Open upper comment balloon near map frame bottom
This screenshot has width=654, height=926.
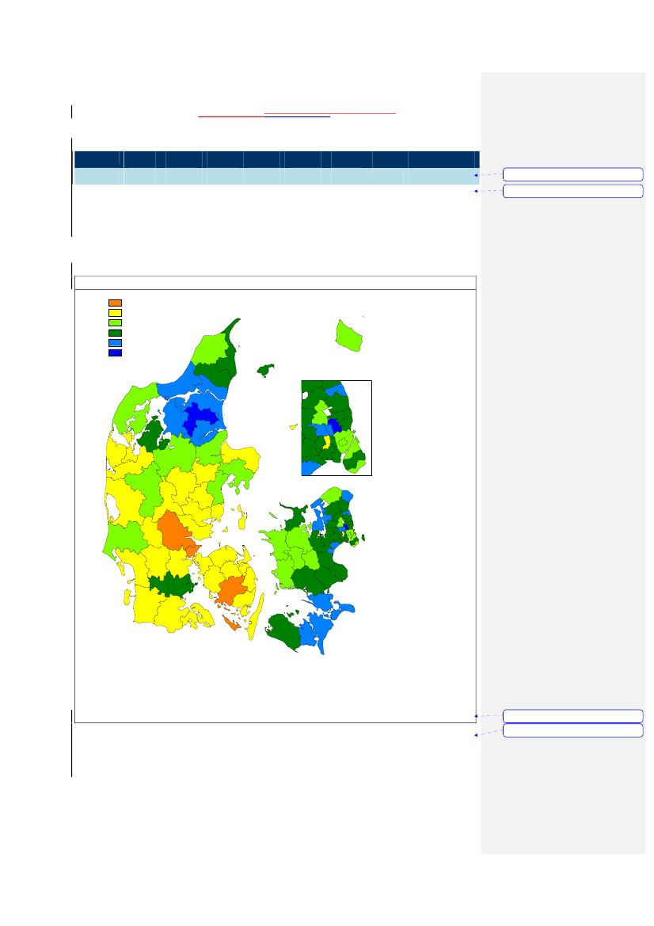tap(572, 716)
